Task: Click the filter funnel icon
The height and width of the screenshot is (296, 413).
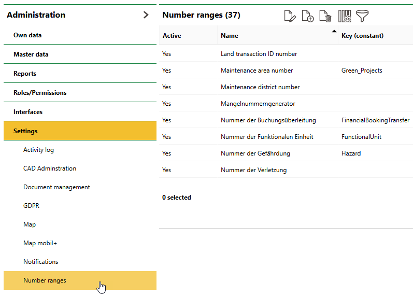Action: coord(362,16)
